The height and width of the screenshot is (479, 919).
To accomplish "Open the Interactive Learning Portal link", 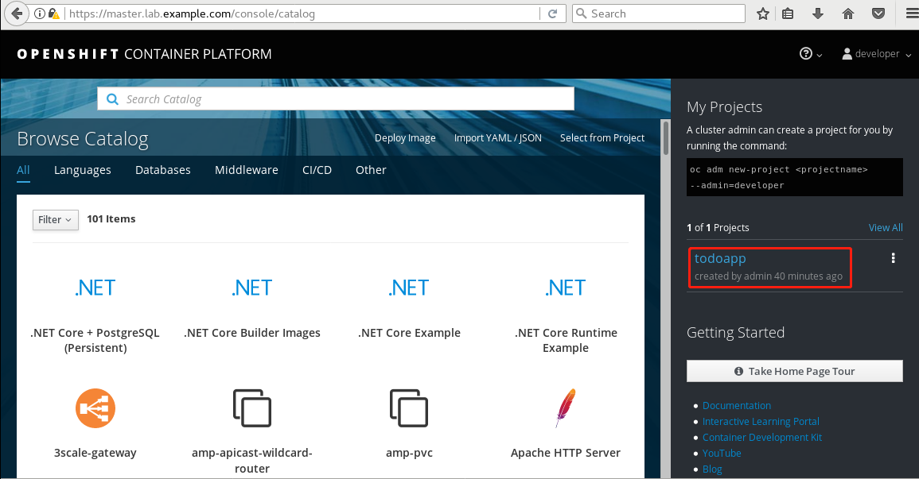I will click(x=761, y=422).
